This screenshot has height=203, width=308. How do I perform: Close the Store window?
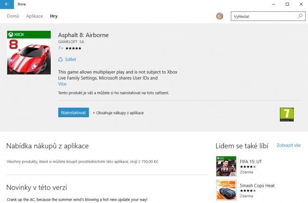click(301, 4)
